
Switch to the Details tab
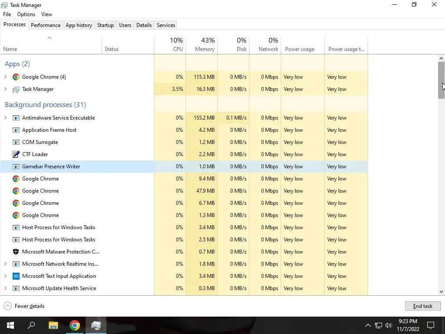(x=144, y=25)
